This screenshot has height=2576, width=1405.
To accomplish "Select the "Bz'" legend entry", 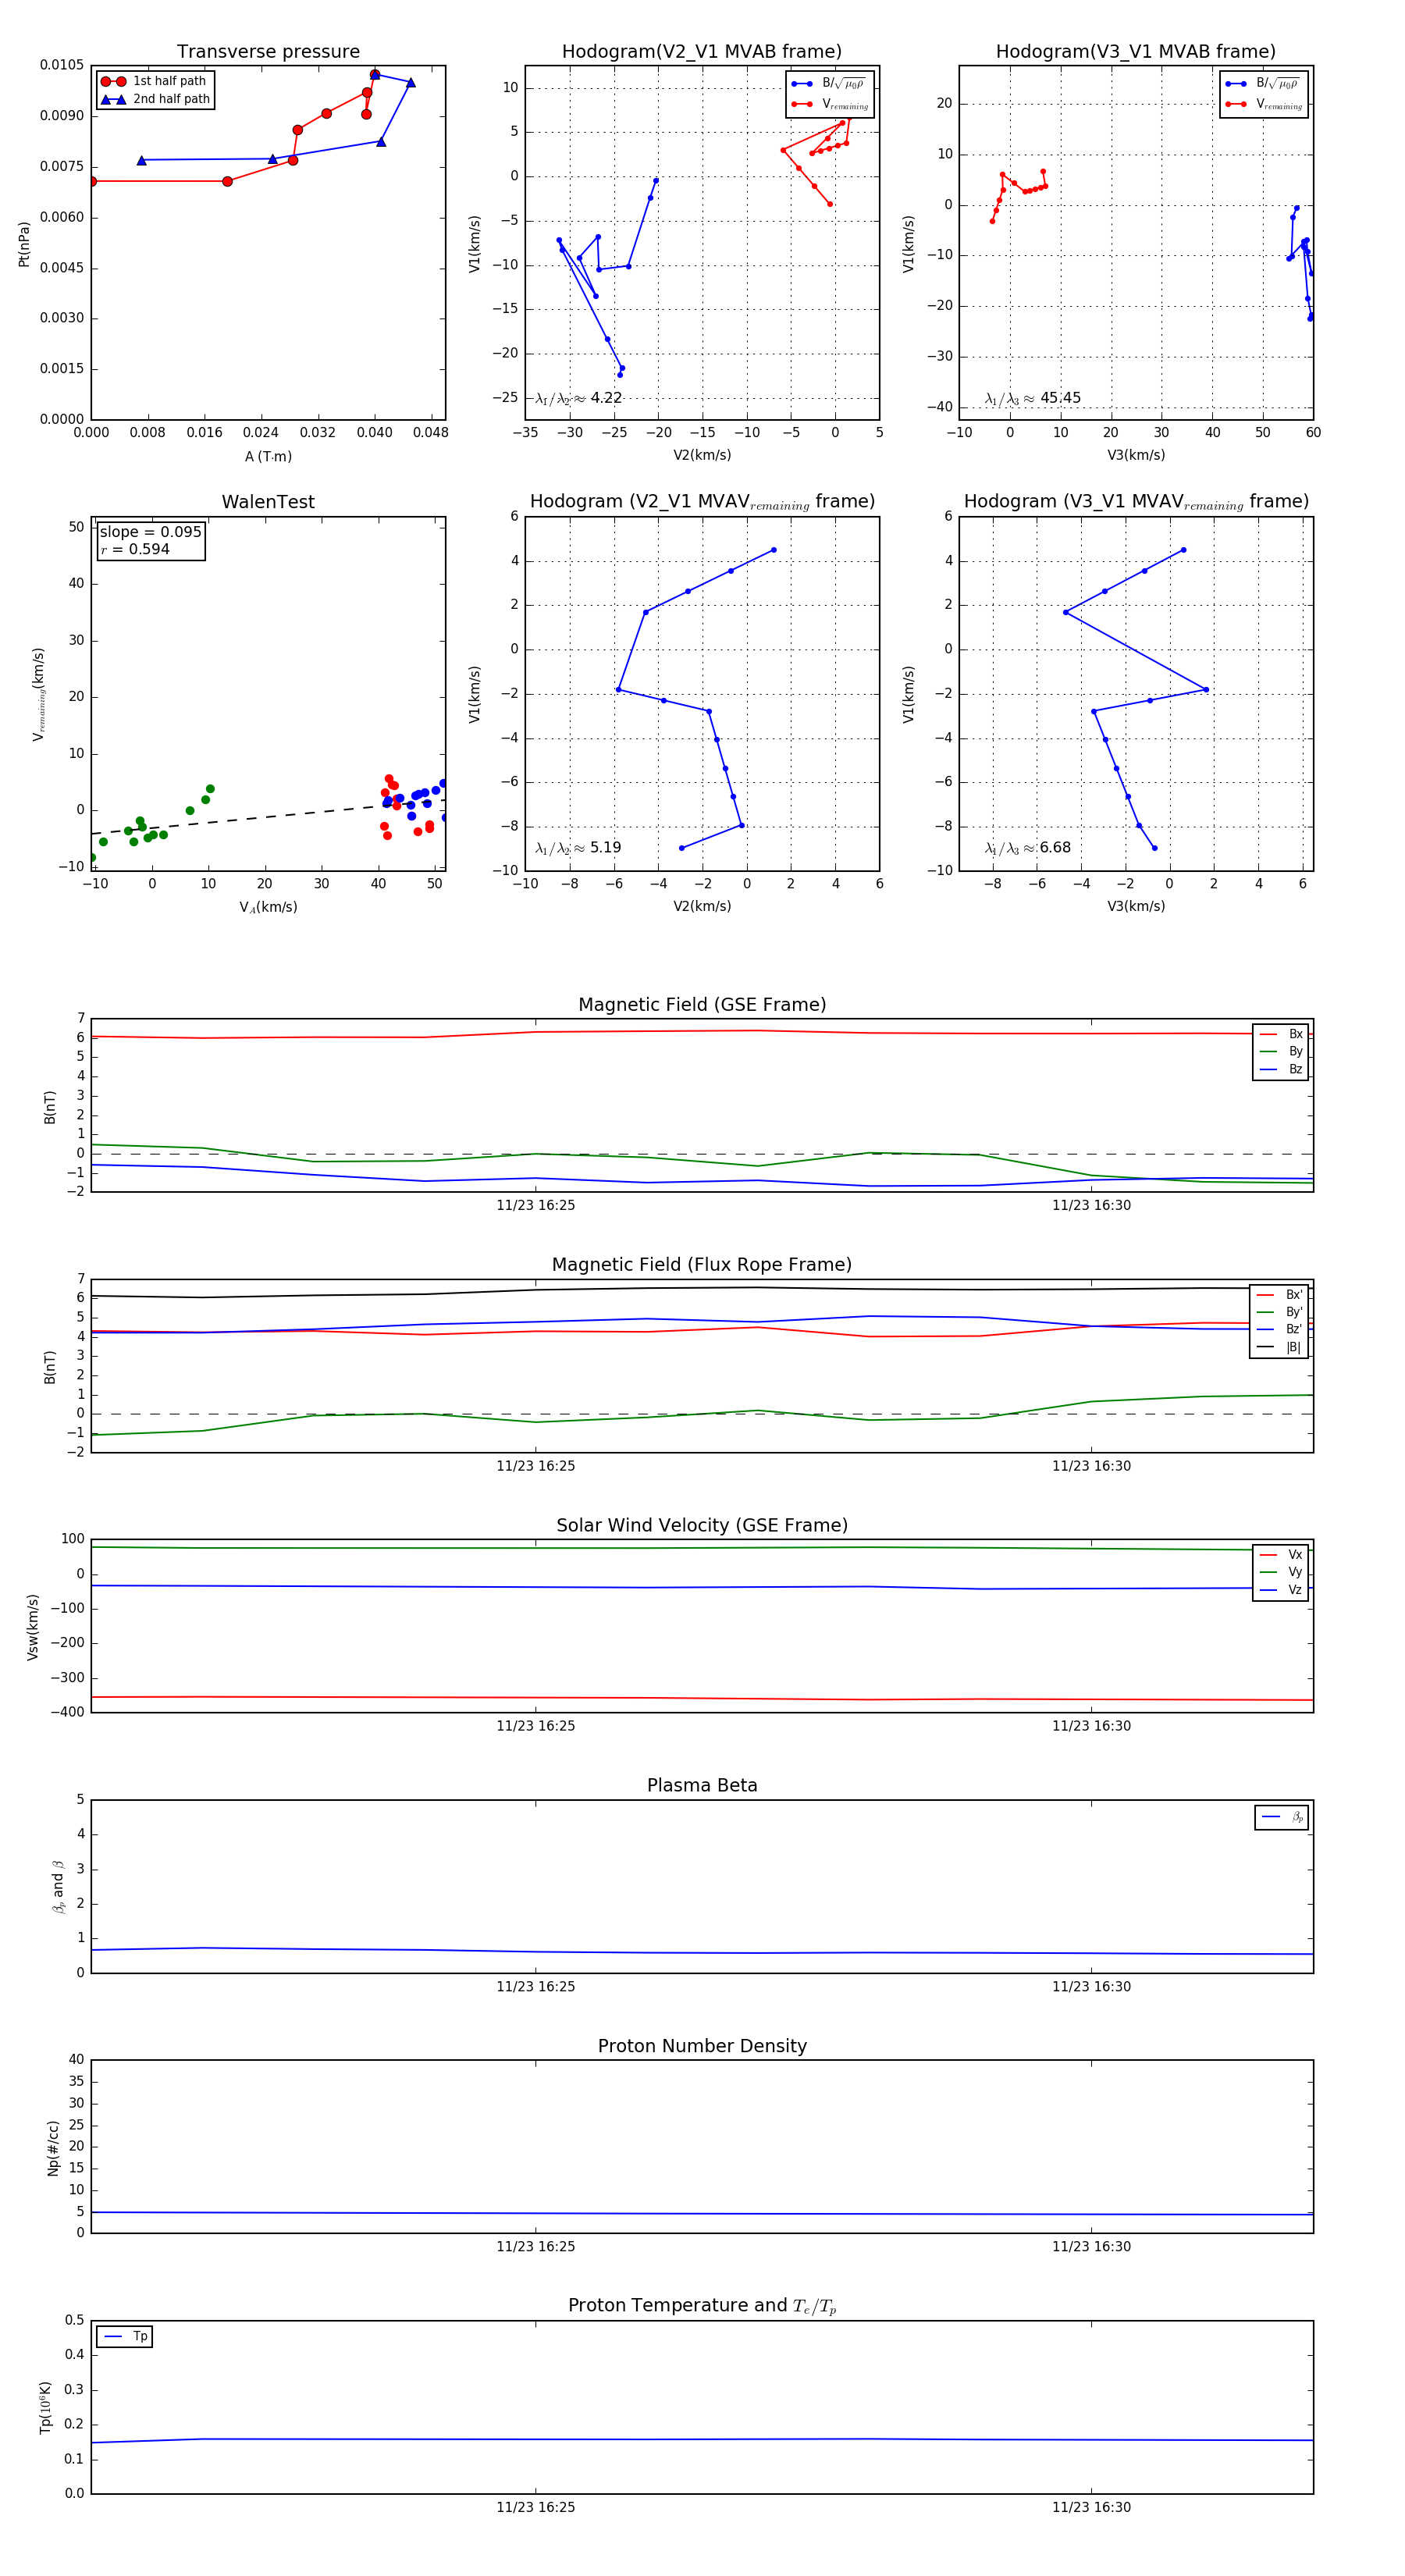I will 1280,1329.
